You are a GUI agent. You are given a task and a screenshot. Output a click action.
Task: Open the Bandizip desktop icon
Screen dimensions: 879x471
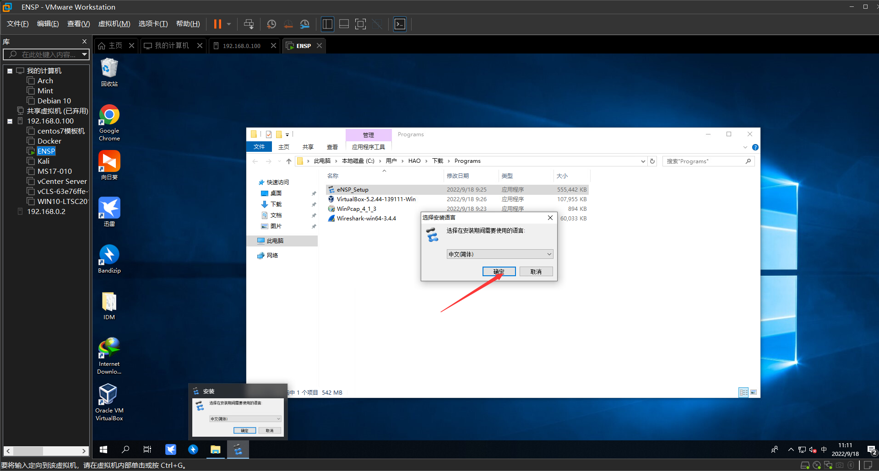pos(109,259)
